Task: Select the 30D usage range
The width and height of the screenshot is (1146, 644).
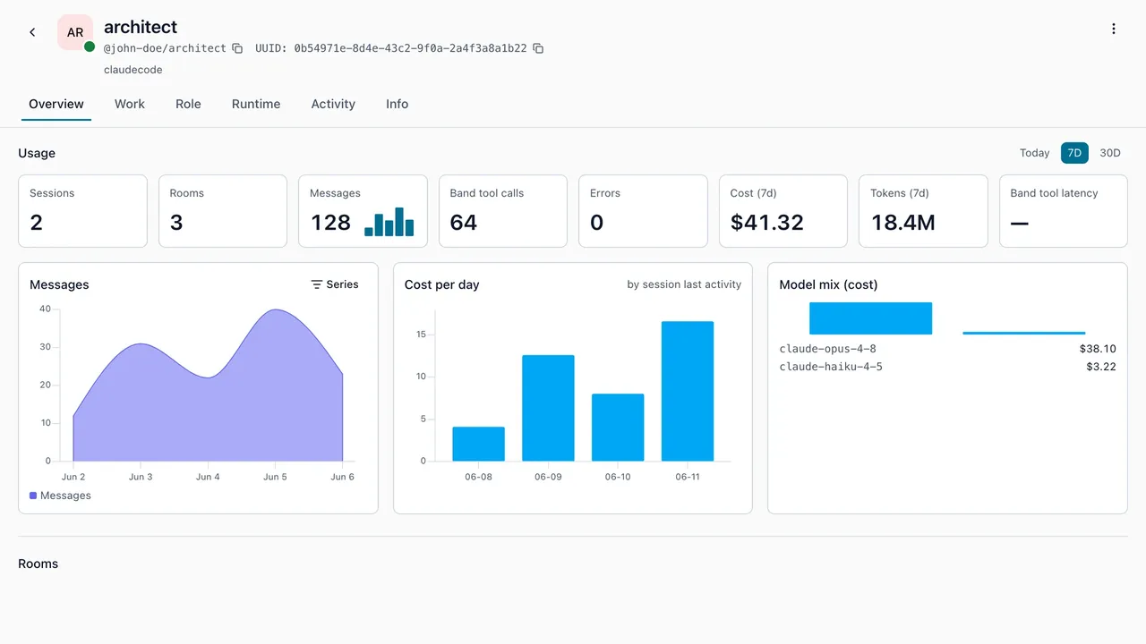Action: point(1110,153)
